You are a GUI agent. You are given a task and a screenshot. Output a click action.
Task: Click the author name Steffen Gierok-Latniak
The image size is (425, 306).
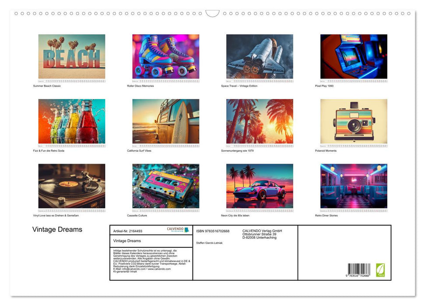(x=210, y=243)
